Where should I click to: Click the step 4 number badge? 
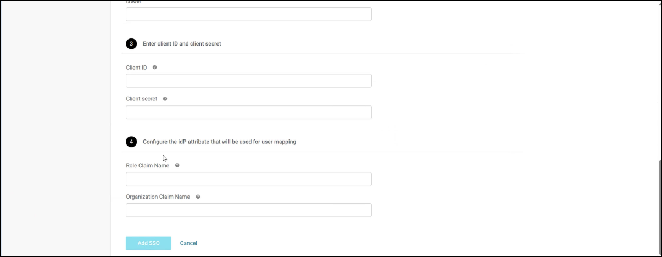pyautogui.click(x=131, y=142)
